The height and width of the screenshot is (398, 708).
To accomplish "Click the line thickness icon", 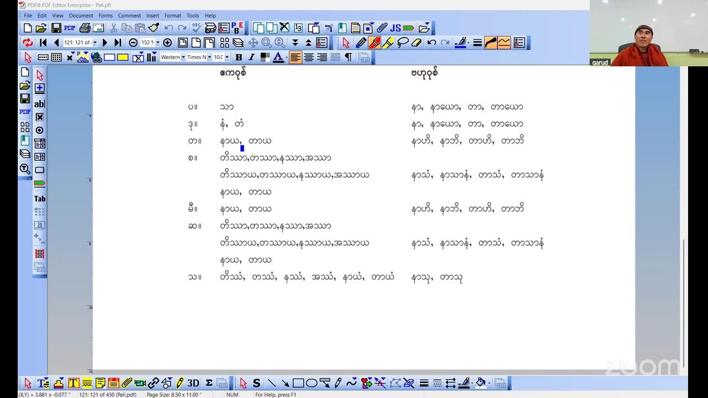I will 477,43.
